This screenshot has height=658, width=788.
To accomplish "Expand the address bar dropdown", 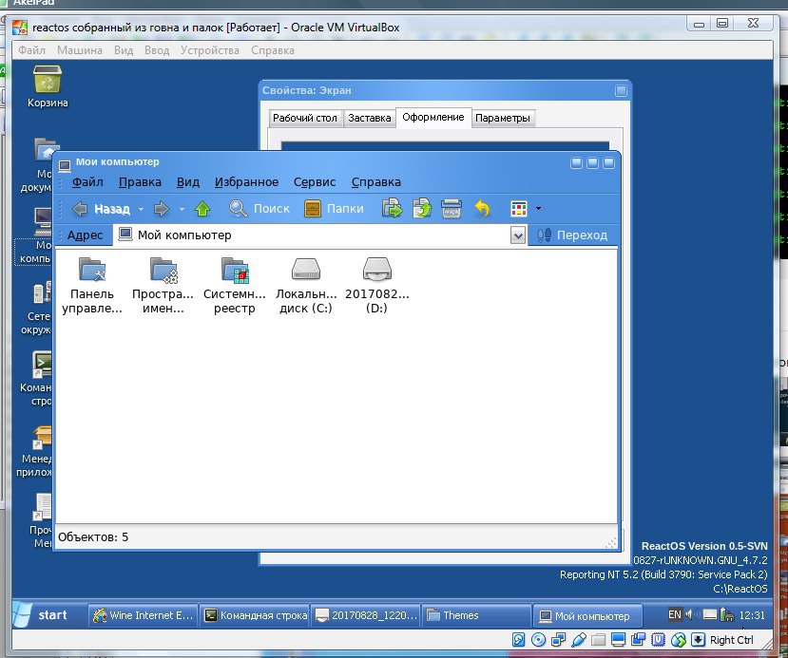I will (x=518, y=235).
